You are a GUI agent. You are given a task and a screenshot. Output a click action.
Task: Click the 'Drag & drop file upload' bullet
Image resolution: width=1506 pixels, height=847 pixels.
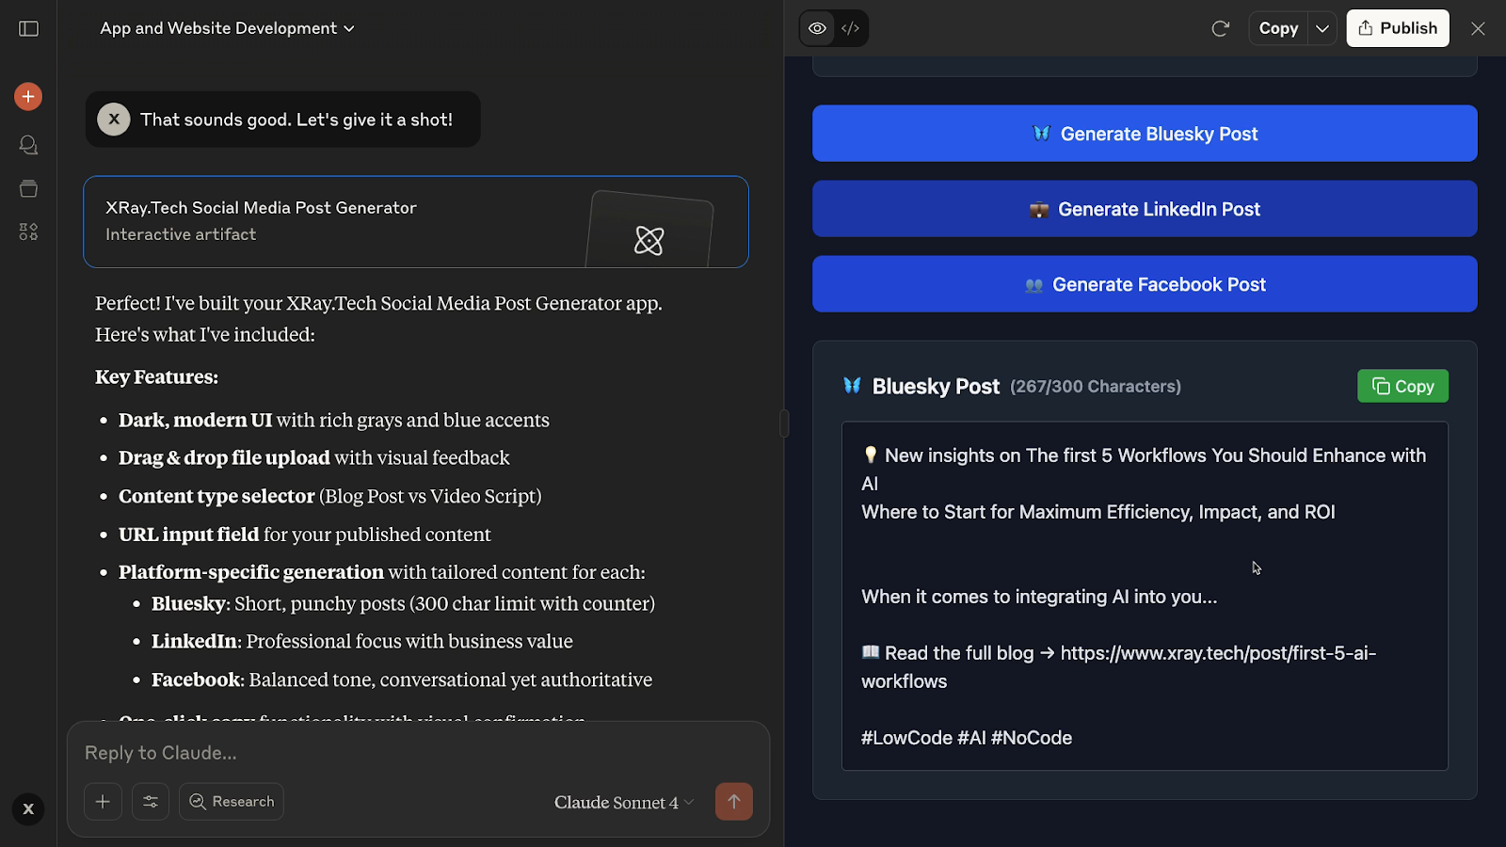(314, 458)
